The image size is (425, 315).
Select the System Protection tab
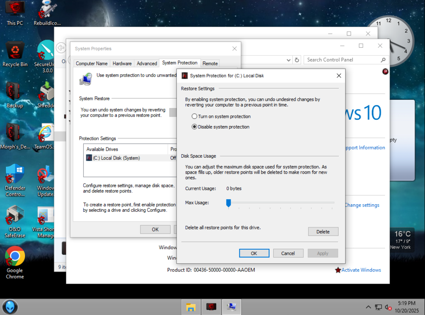[180, 63]
